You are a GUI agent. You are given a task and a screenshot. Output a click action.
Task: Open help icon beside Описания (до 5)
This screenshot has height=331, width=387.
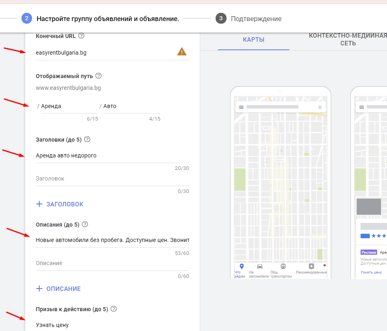pos(85,225)
